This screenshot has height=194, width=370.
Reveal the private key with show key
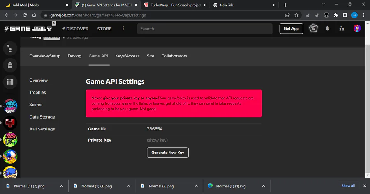157,140
